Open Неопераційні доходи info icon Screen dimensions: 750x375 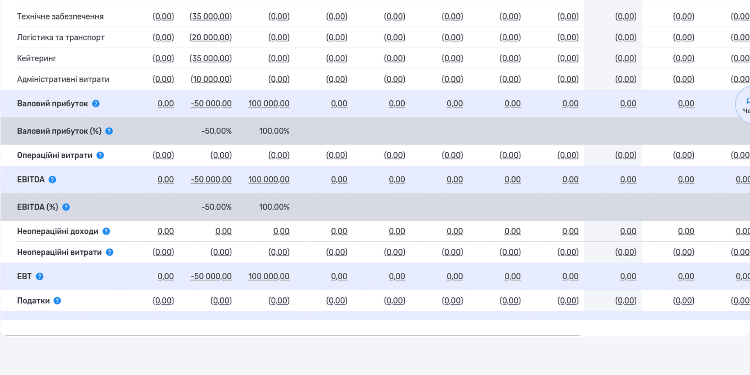point(106,231)
